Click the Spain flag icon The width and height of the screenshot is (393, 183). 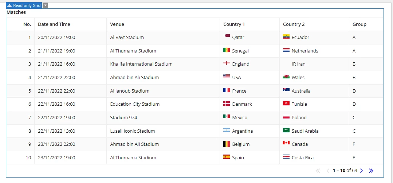coord(226,157)
